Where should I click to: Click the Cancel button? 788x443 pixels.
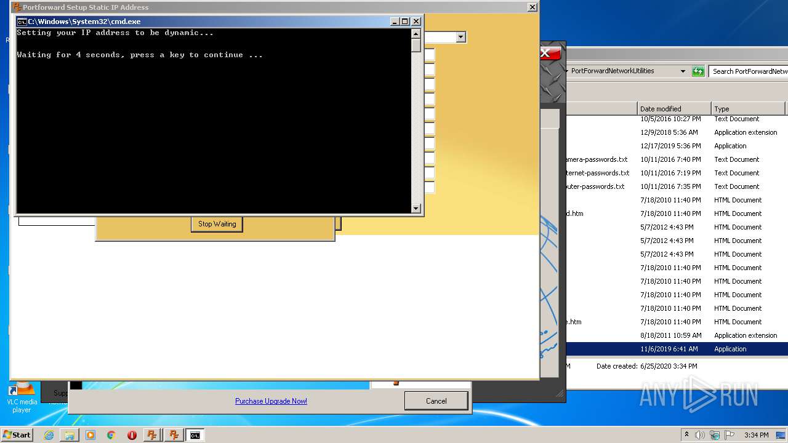(x=436, y=401)
